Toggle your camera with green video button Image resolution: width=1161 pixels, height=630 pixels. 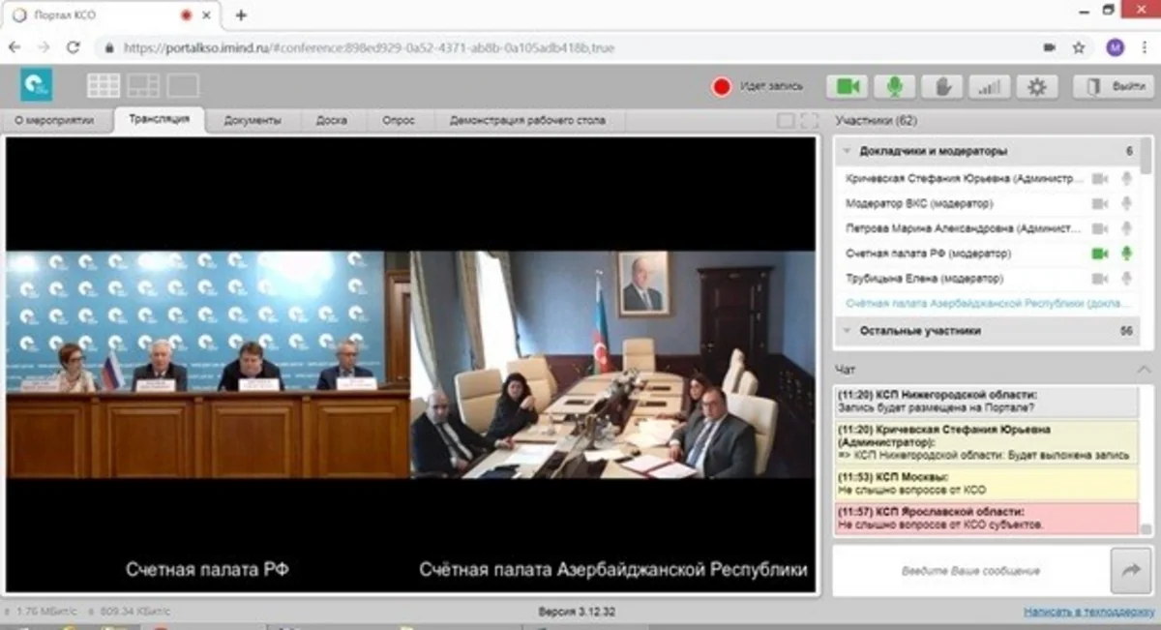click(848, 86)
